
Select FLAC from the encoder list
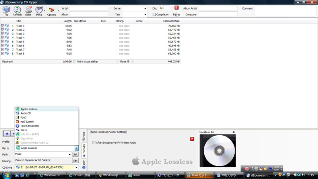23,117
